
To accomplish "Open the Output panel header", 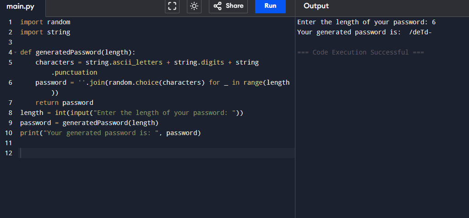I will [x=316, y=6].
